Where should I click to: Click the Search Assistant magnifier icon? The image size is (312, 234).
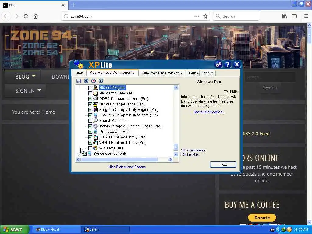(95, 121)
